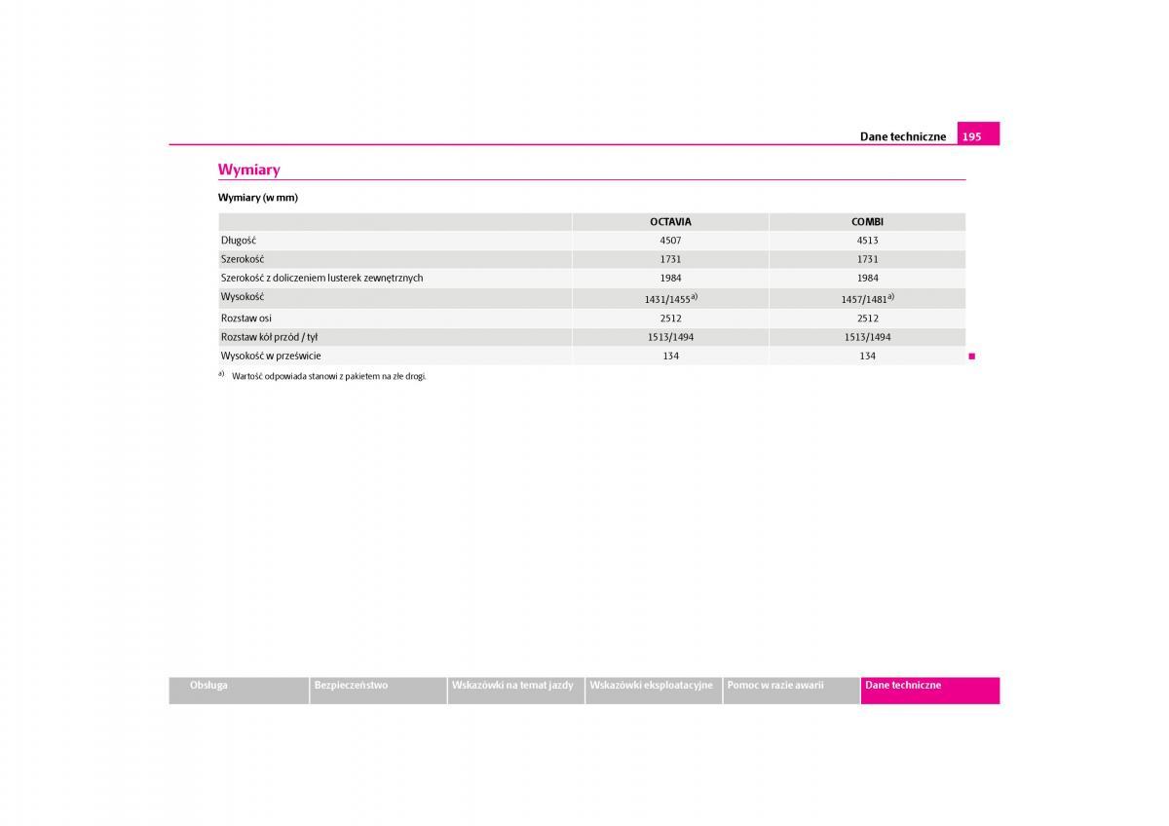Select the Wskazówki na temat jazdy tab

pos(516,690)
